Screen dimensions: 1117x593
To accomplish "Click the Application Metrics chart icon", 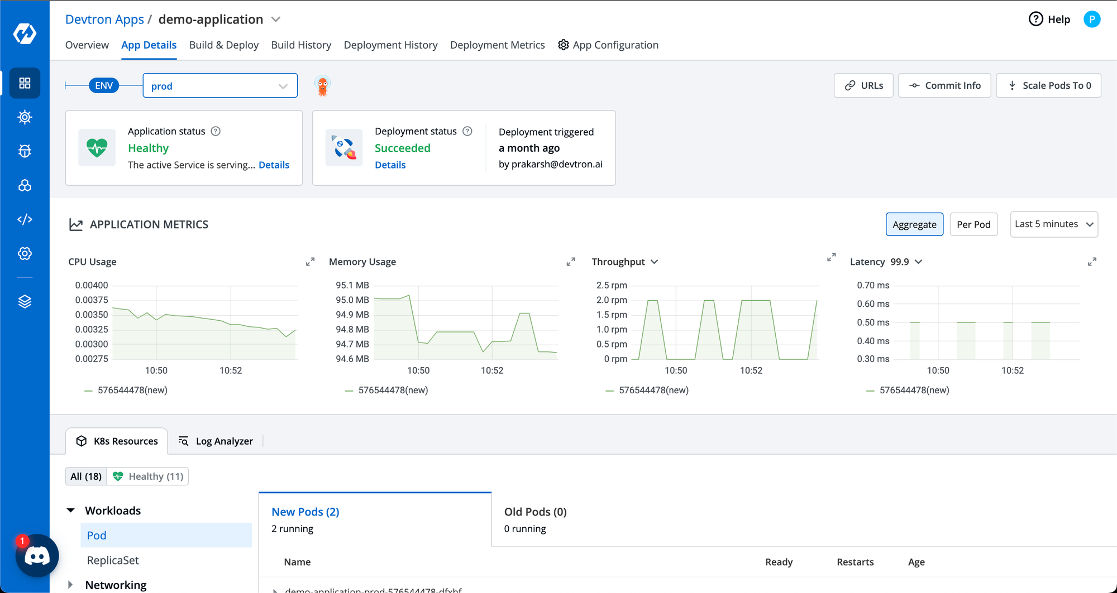I will (76, 224).
